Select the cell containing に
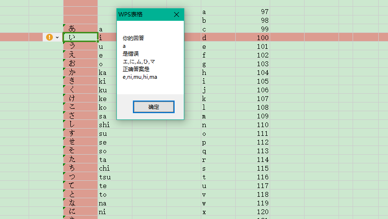This screenshot has width=388, height=219. coord(81,212)
